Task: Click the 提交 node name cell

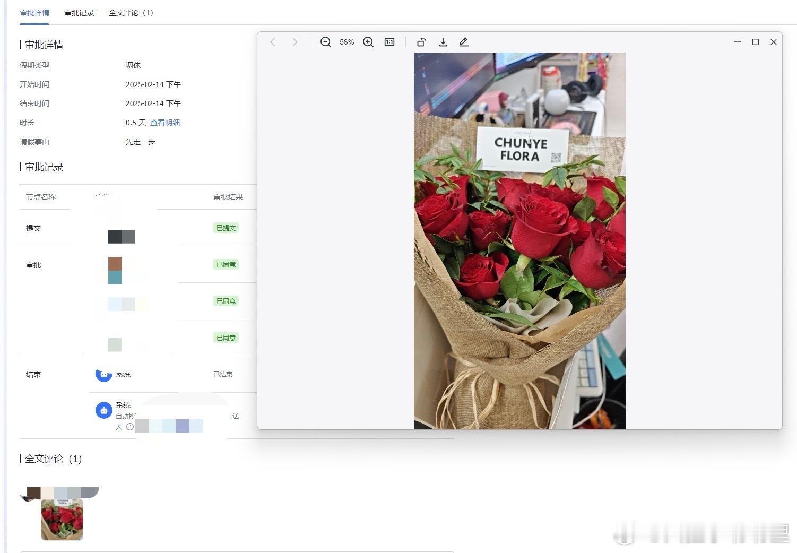Action: point(33,228)
